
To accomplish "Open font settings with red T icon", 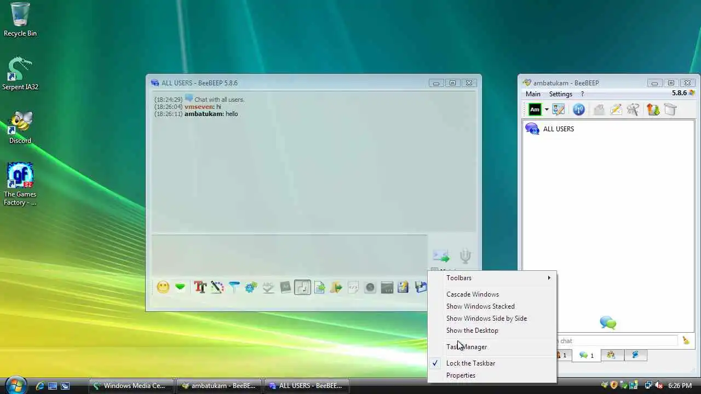I will [200, 287].
